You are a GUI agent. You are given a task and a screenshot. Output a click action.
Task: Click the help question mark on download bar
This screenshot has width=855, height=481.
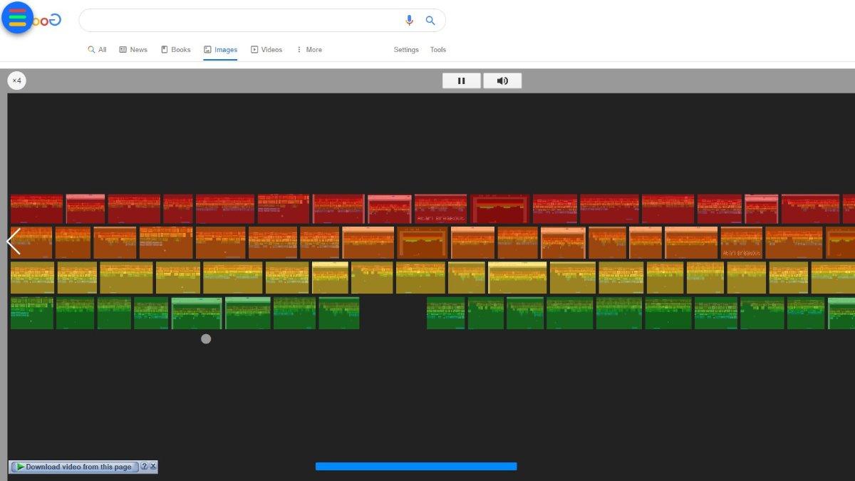point(144,467)
